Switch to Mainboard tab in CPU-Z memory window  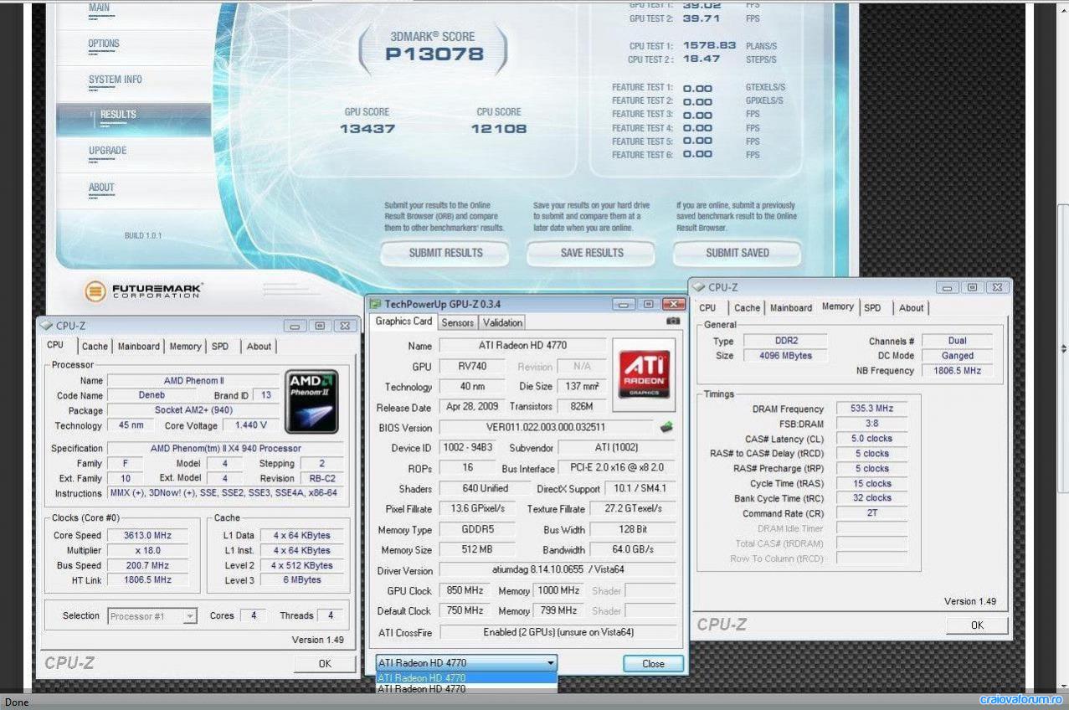tap(791, 308)
